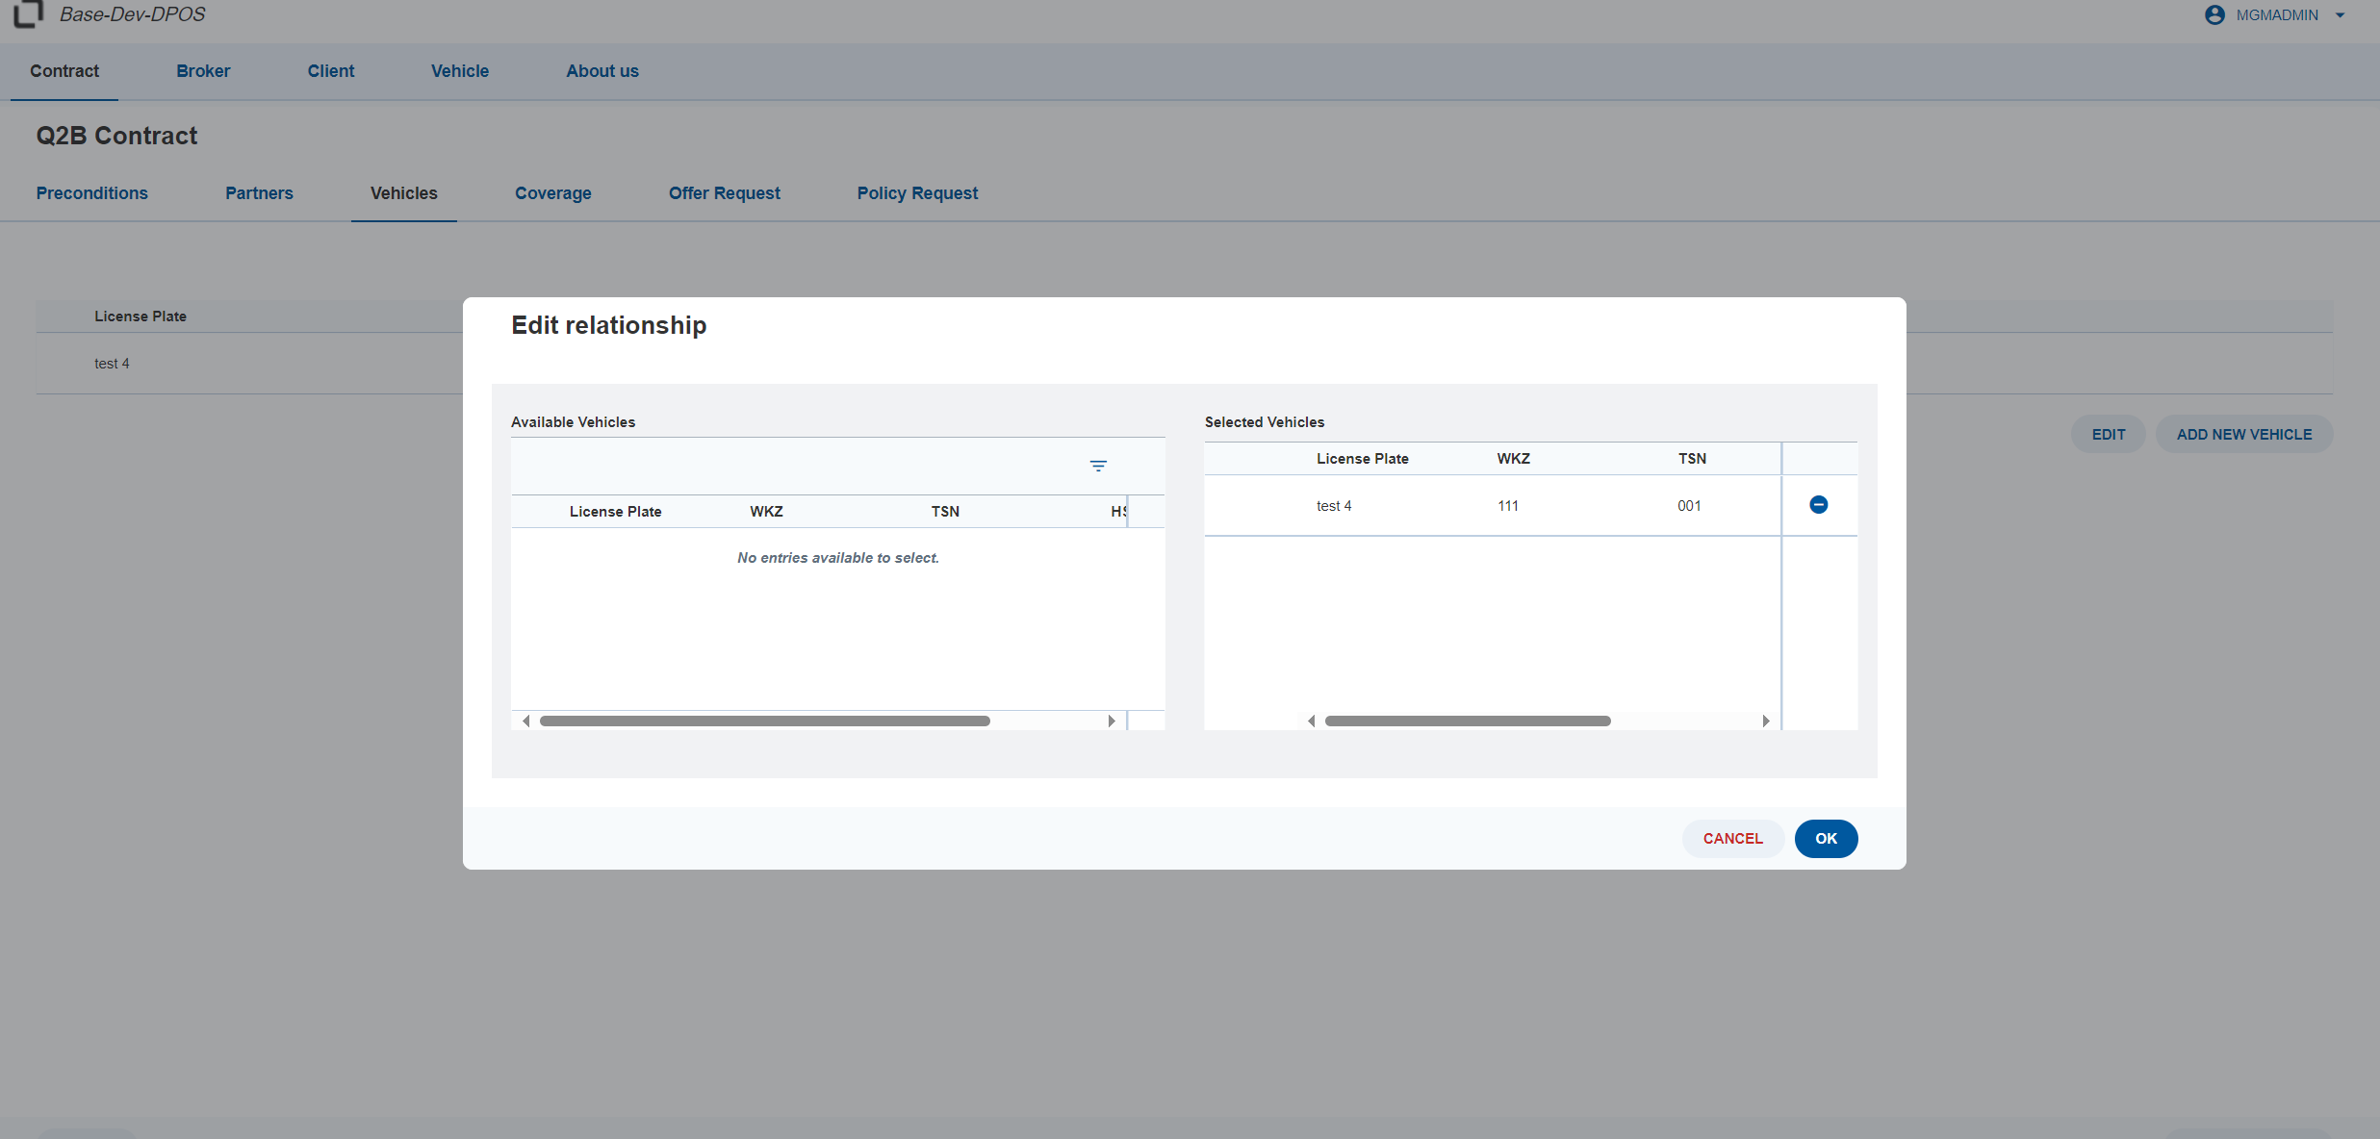Screen dimensions: 2380x1139
Task: Click the Base-Dev-DPOS logo icon
Action: 28,13
